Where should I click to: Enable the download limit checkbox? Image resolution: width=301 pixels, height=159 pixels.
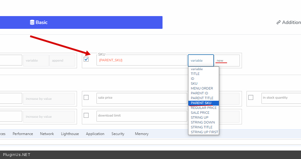[x=86, y=115]
